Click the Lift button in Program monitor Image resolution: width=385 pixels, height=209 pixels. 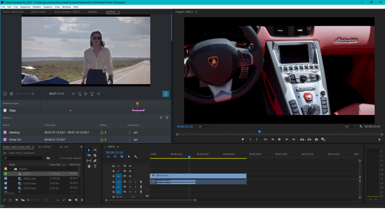pyautogui.click(x=302, y=139)
